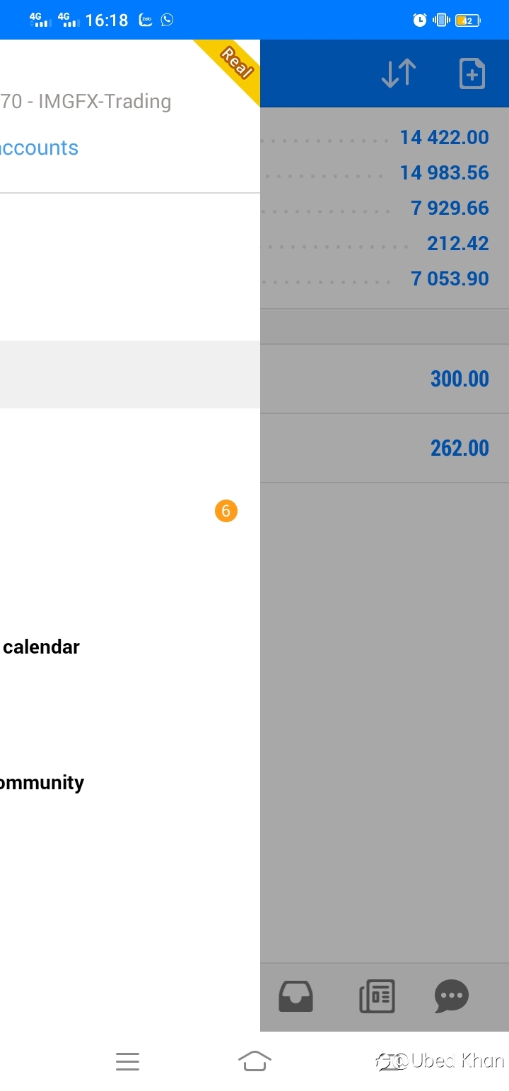Open the accounts link in drawer
Screen dimensions: 509x1091
point(39,148)
